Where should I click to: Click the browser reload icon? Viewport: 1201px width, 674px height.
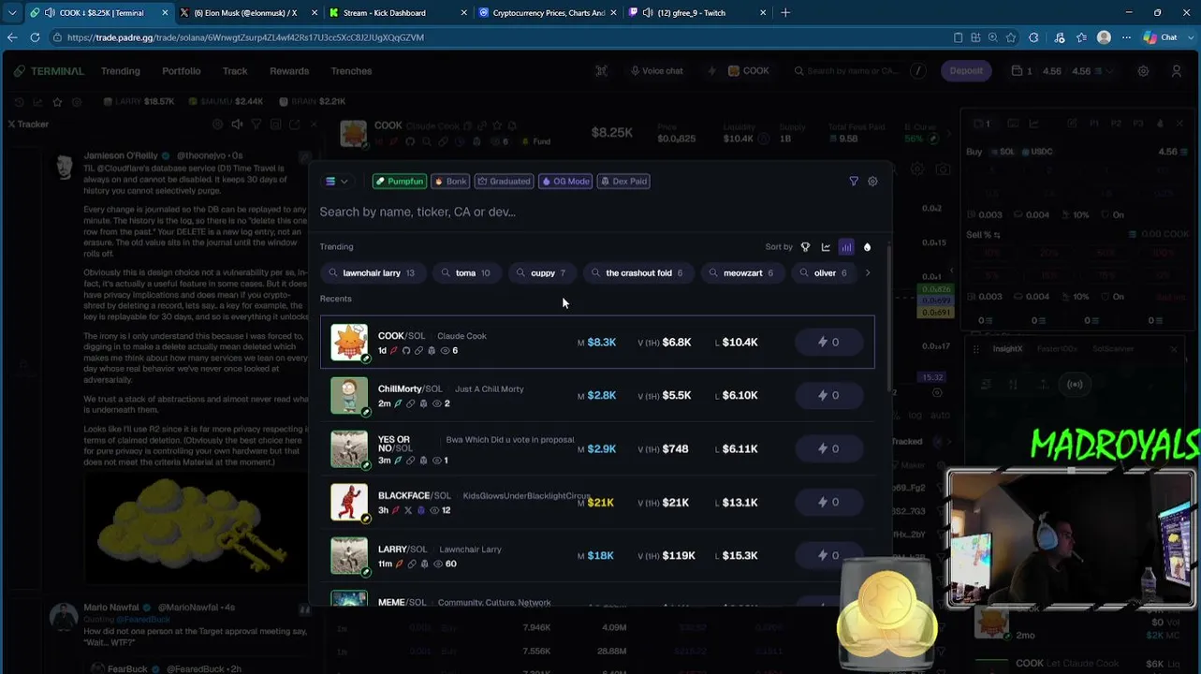tap(35, 37)
